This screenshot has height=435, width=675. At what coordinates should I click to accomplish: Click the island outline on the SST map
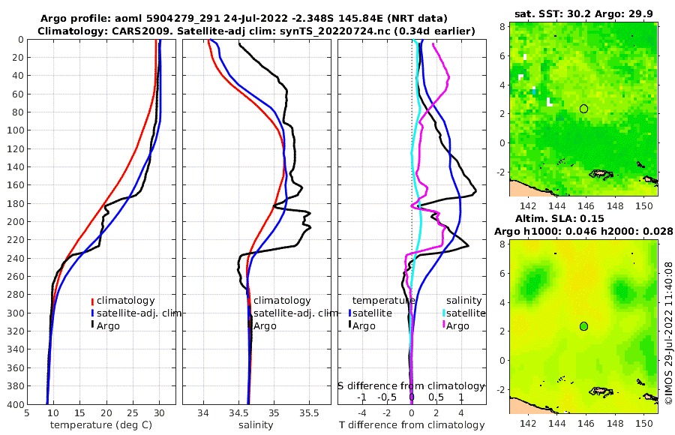tap(601, 174)
